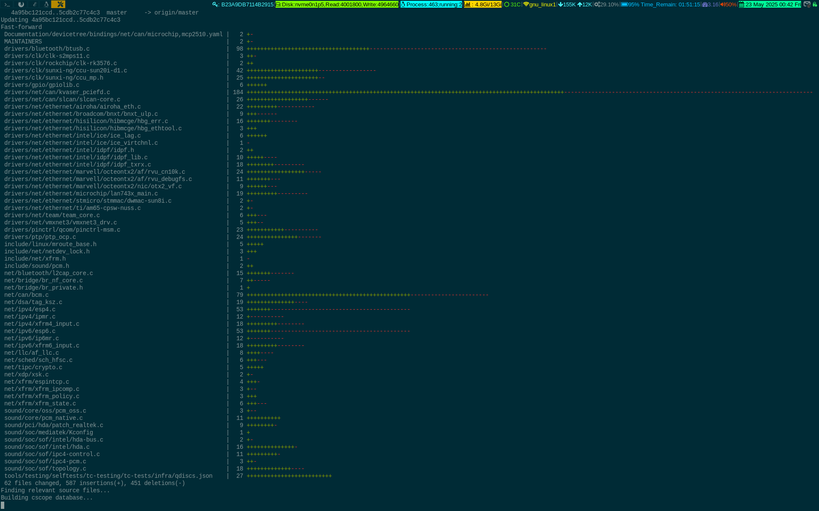Click the download arrow icon
Image resolution: width=819 pixels, height=511 pixels.
[561, 4]
